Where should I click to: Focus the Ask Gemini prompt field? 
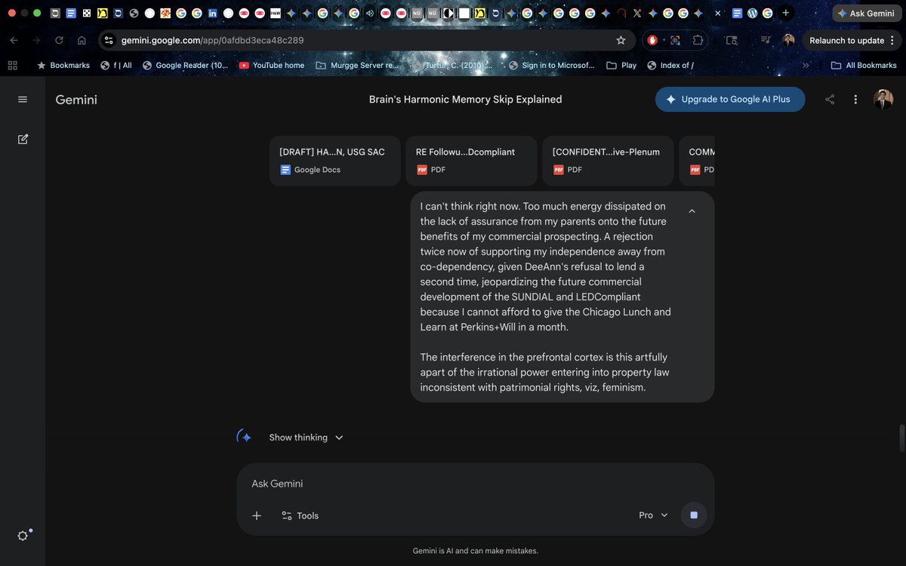[476, 484]
